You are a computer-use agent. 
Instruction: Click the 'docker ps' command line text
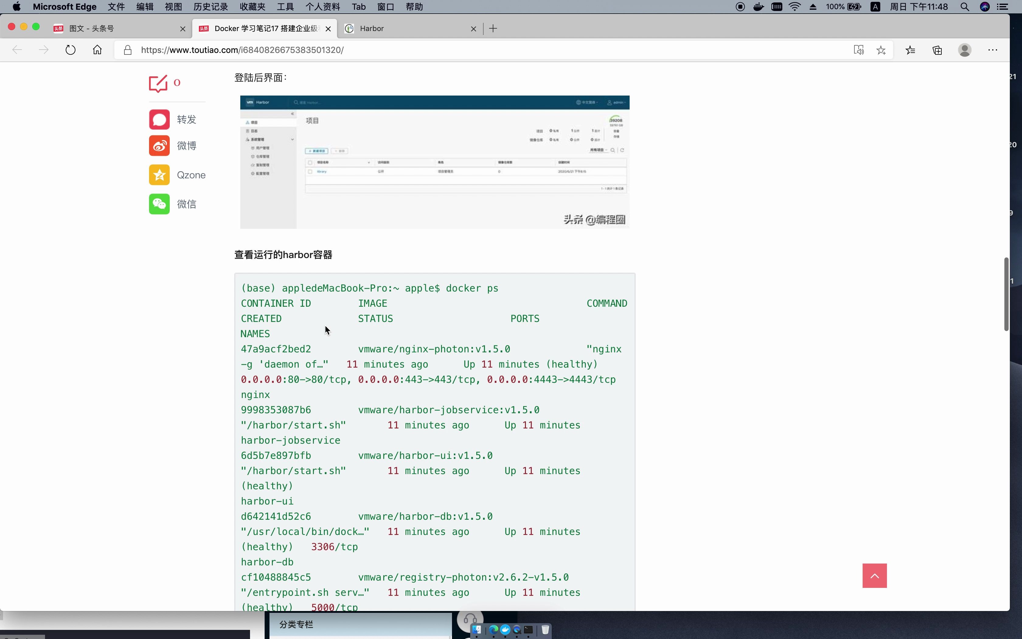coord(472,288)
